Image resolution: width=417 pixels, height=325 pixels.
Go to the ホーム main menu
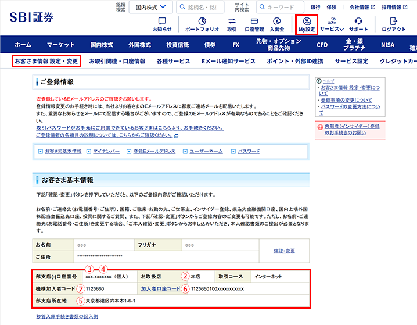point(23,45)
